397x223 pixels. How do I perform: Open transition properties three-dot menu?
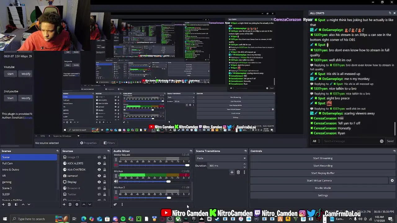[x=244, y=172]
